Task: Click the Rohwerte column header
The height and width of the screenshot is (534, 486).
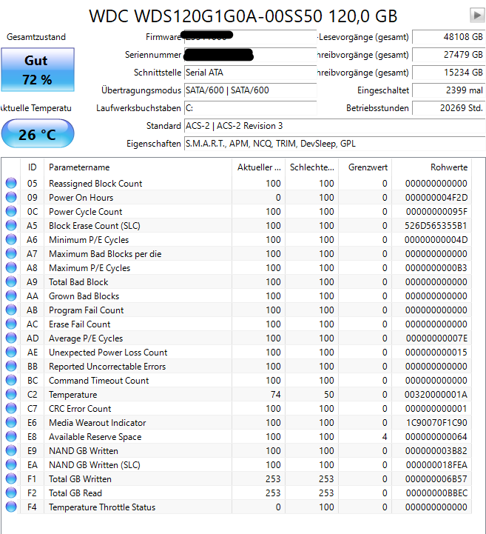Action: pyautogui.click(x=431, y=167)
